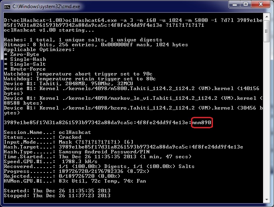This screenshot has width=274, height=207.
Task: Click the 'Speed.GPU.#1' 1788.3 kH/s line
Action: [51, 162]
